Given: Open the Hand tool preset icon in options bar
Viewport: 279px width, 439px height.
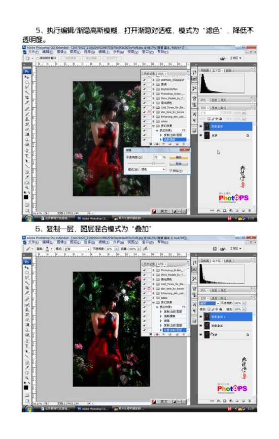Looking at the screenshot, I should 28,58.
